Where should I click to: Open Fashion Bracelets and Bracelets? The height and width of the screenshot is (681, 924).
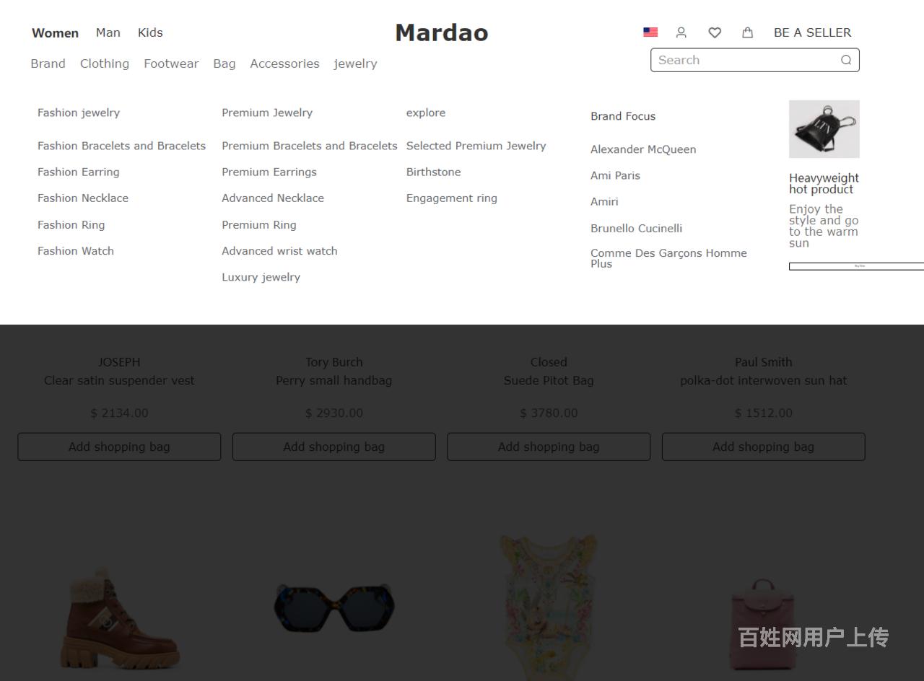(121, 146)
